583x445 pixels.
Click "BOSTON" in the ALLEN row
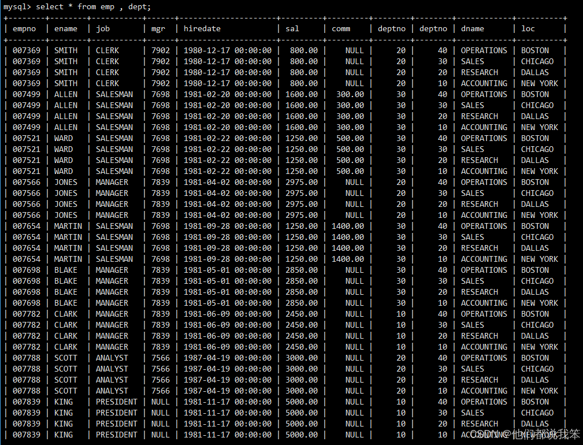pos(535,94)
